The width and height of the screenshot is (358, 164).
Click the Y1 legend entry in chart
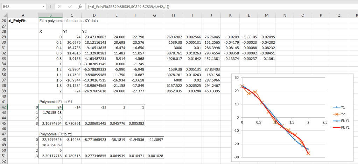point(339,107)
